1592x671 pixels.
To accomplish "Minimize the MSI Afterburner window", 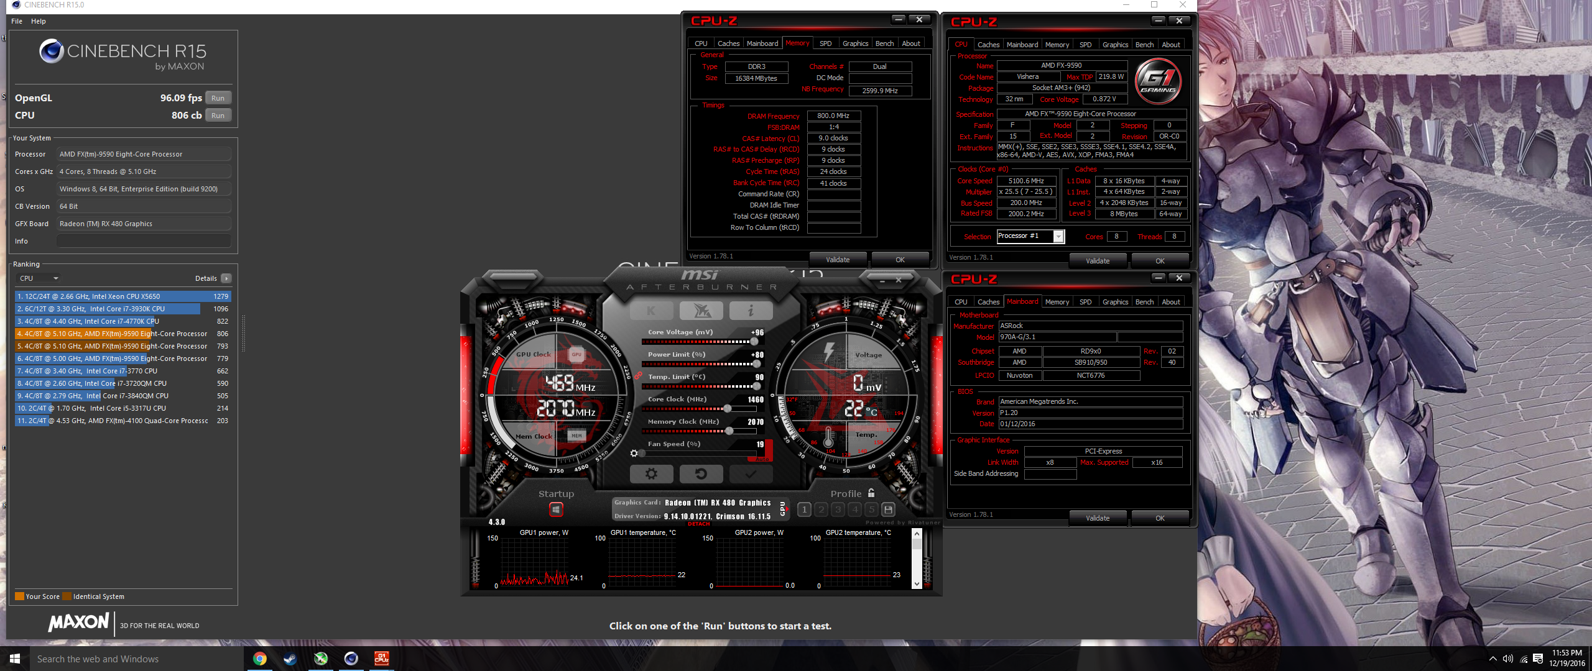I will click(x=882, y=281).
